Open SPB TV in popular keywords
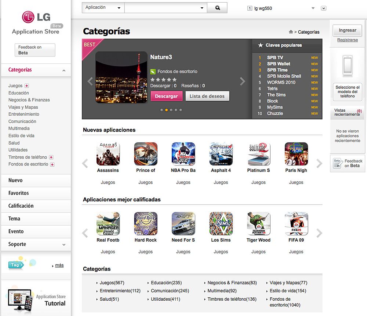Viewport: 367px width, 316px height. pyautogui.click(x=275, y=57)
